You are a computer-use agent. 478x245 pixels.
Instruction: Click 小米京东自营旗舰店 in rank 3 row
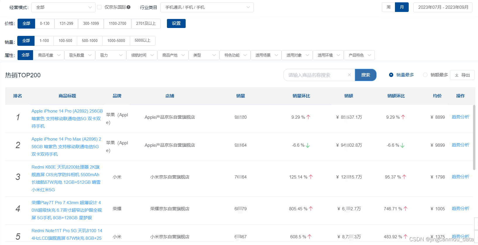[x=170, y=177]
